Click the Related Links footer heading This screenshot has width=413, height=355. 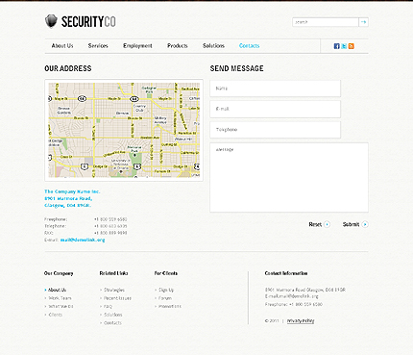tap(113, 273)
